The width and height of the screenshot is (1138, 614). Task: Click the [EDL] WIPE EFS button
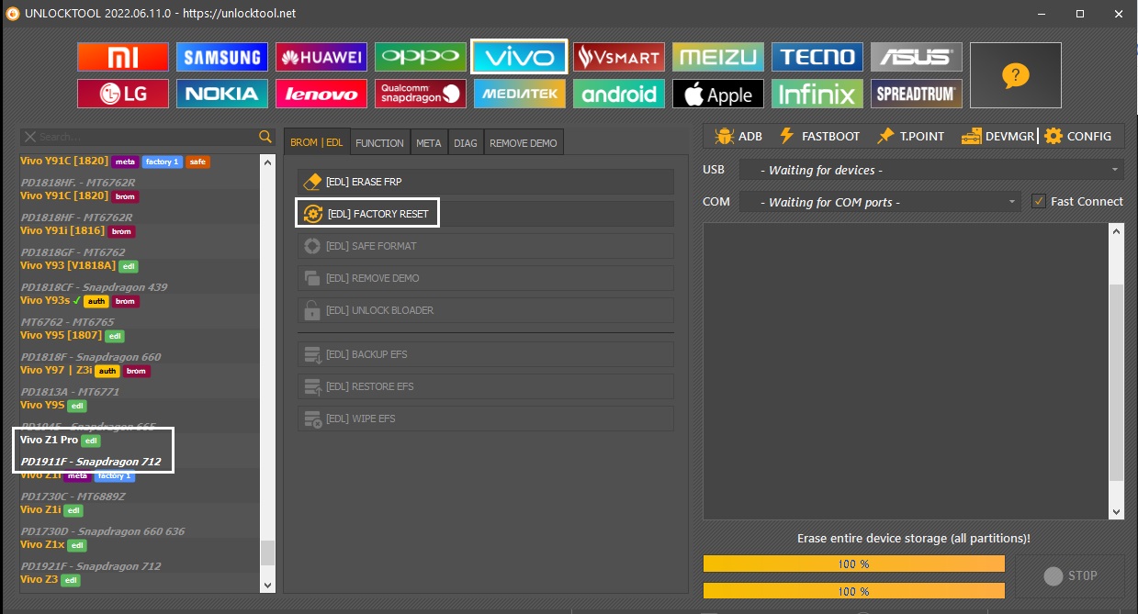pyautogui.click(x=486, y=419)
